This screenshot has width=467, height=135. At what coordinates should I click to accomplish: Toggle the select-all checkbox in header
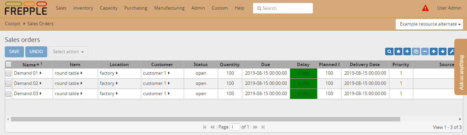pyautogui.click(x=9, y=64)
